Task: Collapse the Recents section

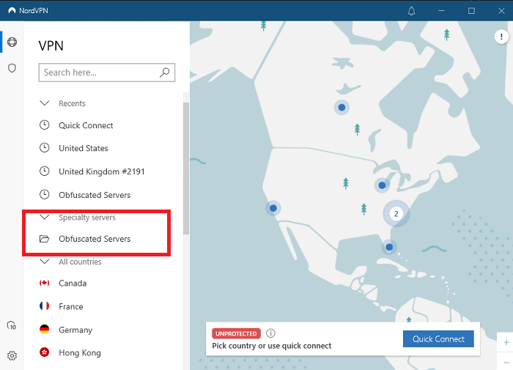Action: pos(44,103)
